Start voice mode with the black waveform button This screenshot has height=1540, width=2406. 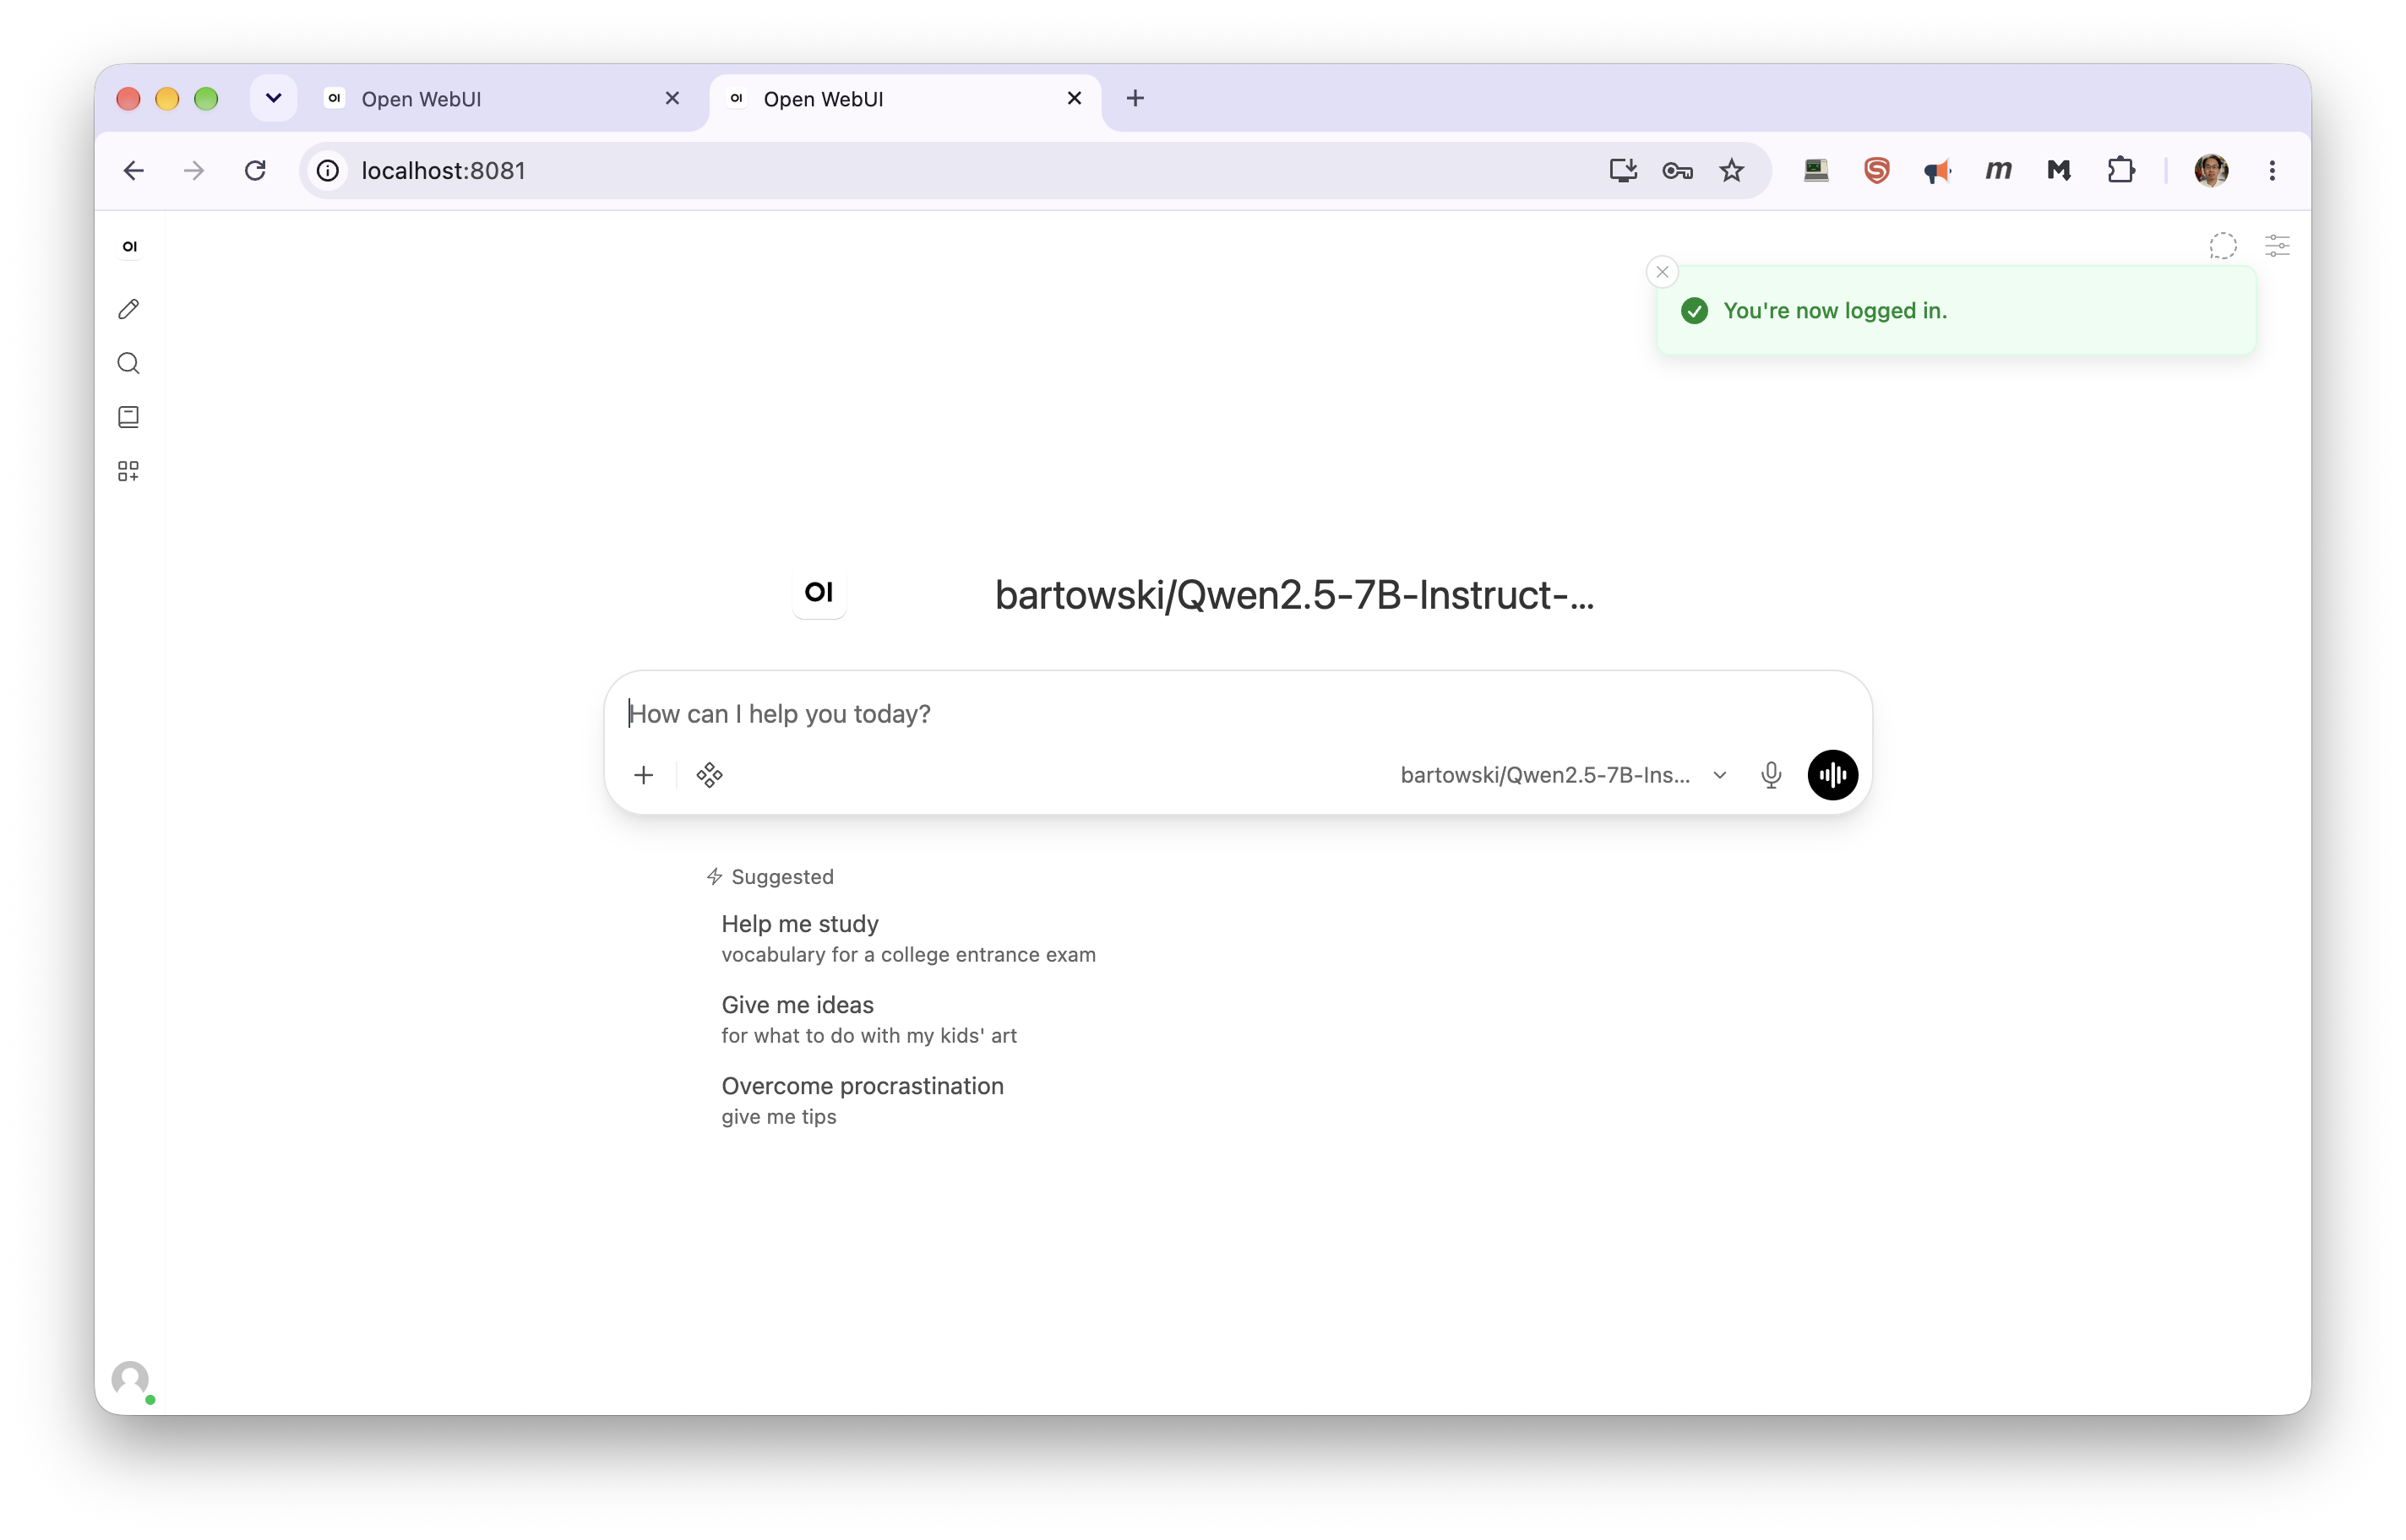(x=1832, y=775)
